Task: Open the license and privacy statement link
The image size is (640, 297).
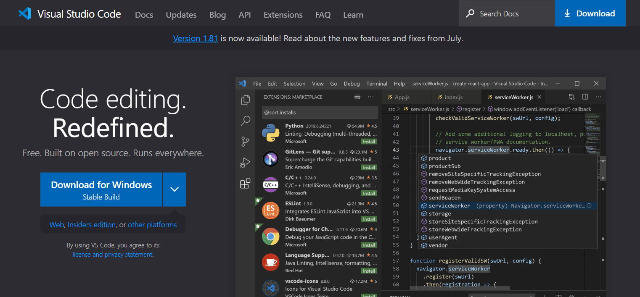Action: pos(112,255)
